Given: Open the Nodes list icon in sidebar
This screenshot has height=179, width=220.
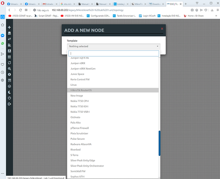Looking at the screenshot, I should [x=10, y=33].
